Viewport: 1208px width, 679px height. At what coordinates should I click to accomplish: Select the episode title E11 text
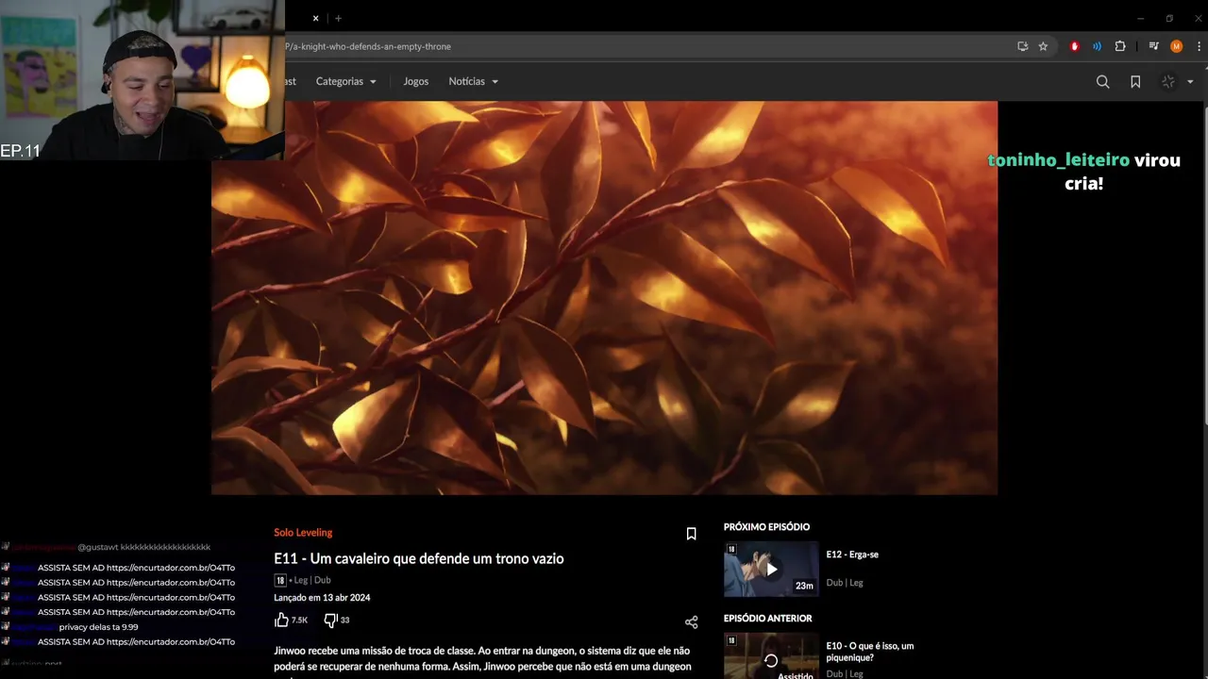coord(418,558)
